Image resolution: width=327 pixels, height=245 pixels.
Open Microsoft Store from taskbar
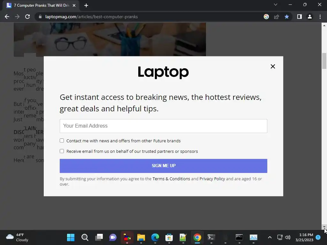tap(169, 237)
